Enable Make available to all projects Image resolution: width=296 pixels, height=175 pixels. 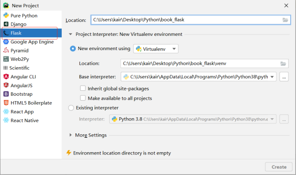[83, 98]
